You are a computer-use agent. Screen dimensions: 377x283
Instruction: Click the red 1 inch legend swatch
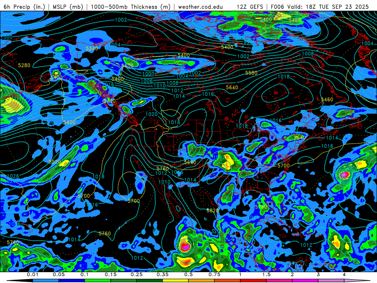tap(254, 281)
